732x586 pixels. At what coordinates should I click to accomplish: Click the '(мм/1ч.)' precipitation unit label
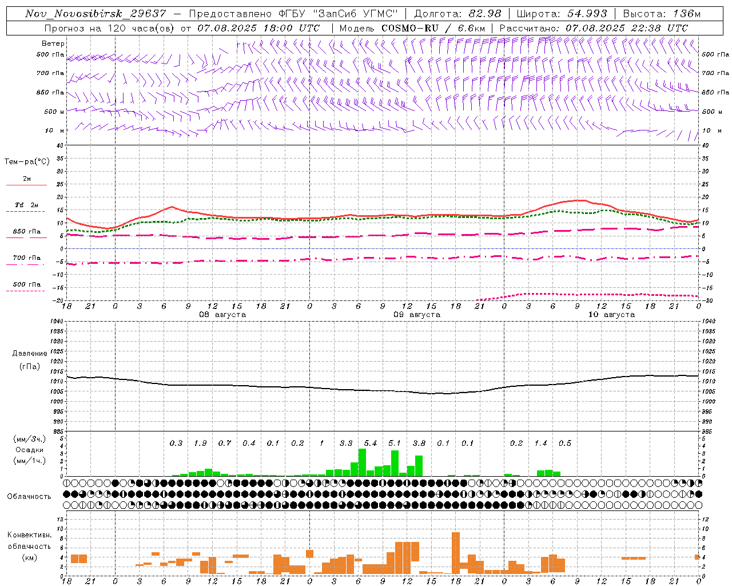click(29, 460)
